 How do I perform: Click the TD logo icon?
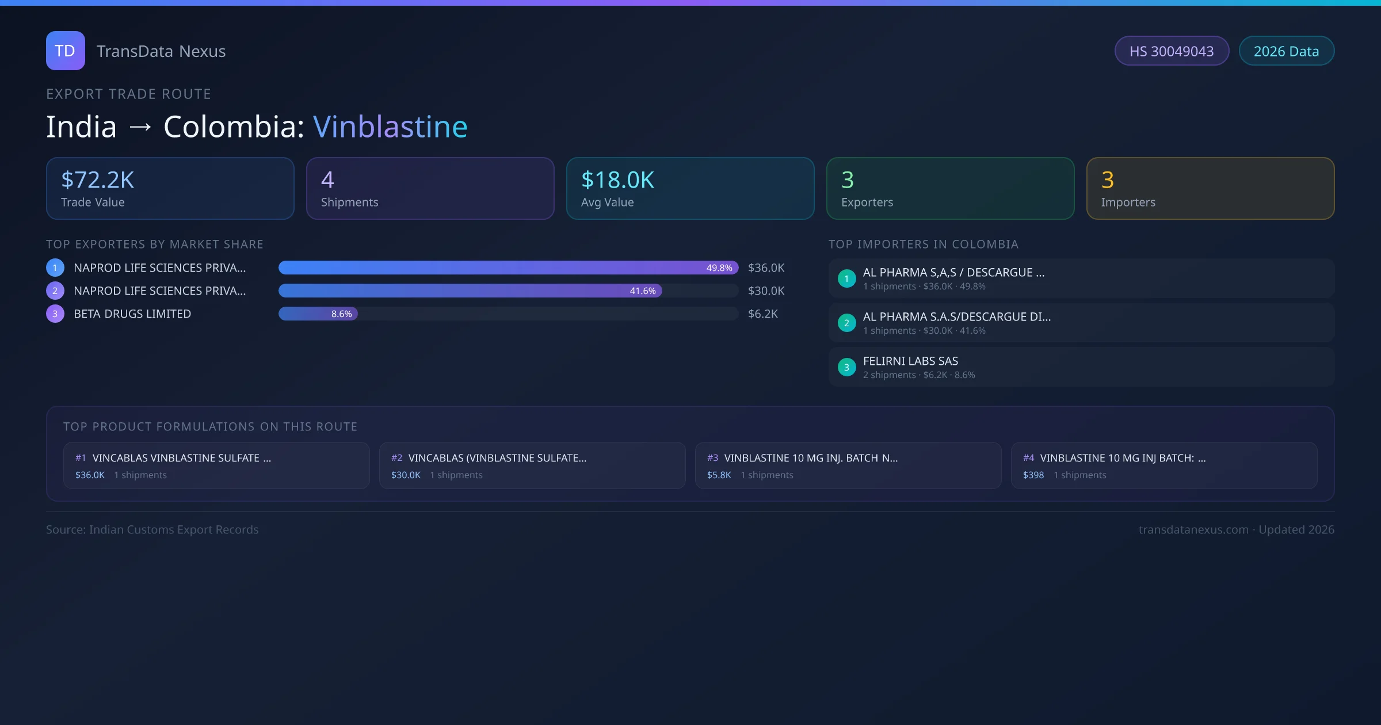(x=65, y=51)
